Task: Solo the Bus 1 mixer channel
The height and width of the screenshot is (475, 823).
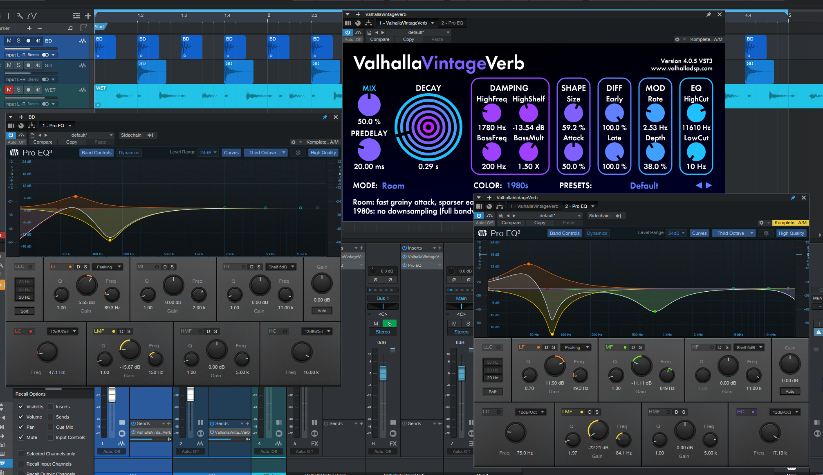Action: pos(390,324)
